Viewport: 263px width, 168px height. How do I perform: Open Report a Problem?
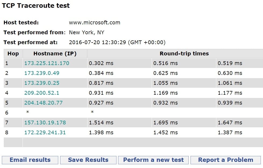point(225,160)
